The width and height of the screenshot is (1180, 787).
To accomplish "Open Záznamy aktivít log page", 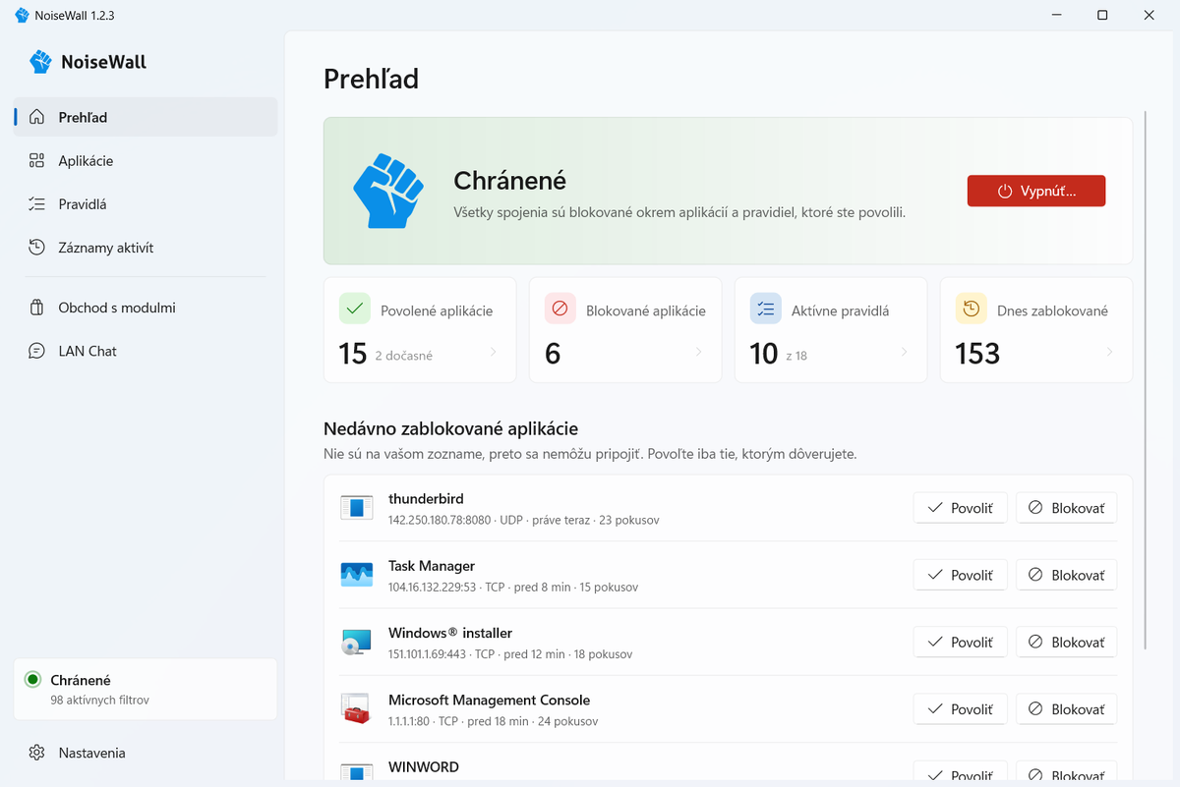I will pos(146,248).
